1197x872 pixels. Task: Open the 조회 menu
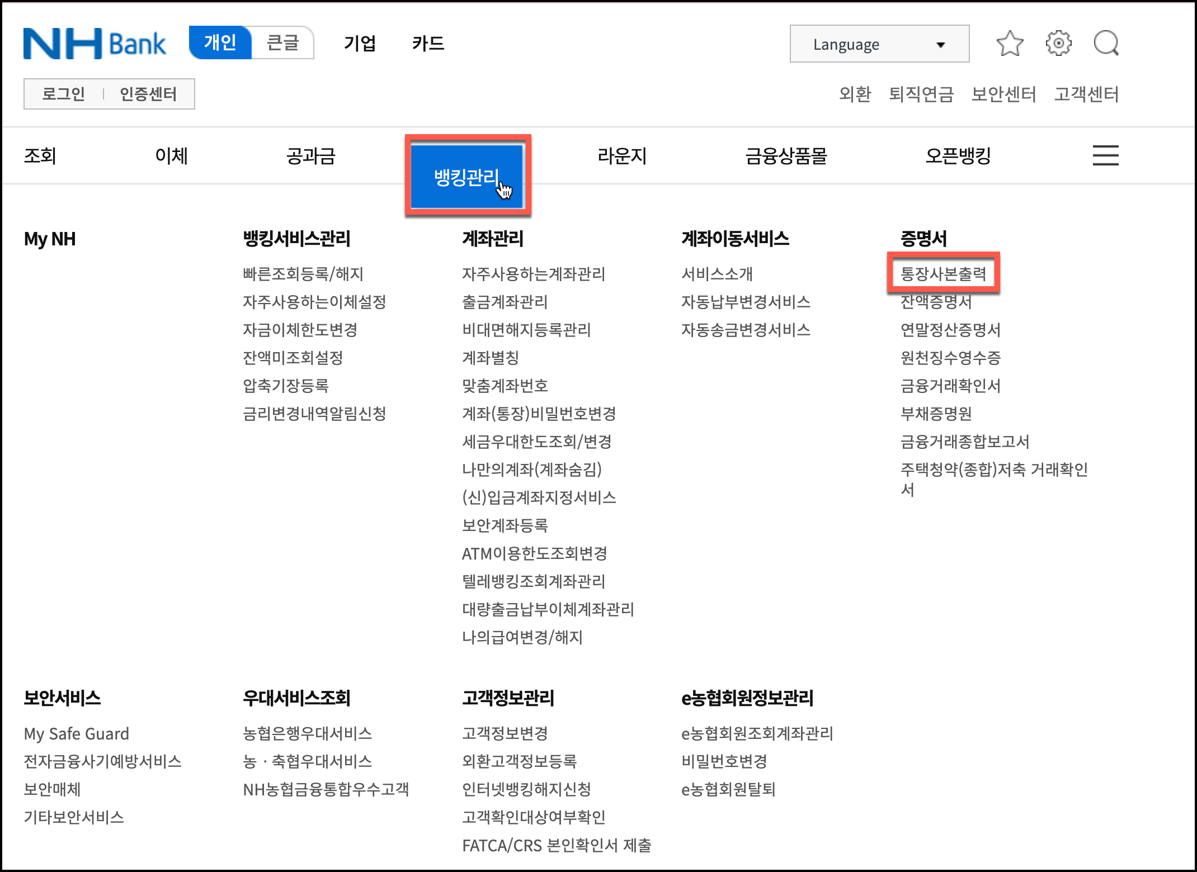pos(40,155)
